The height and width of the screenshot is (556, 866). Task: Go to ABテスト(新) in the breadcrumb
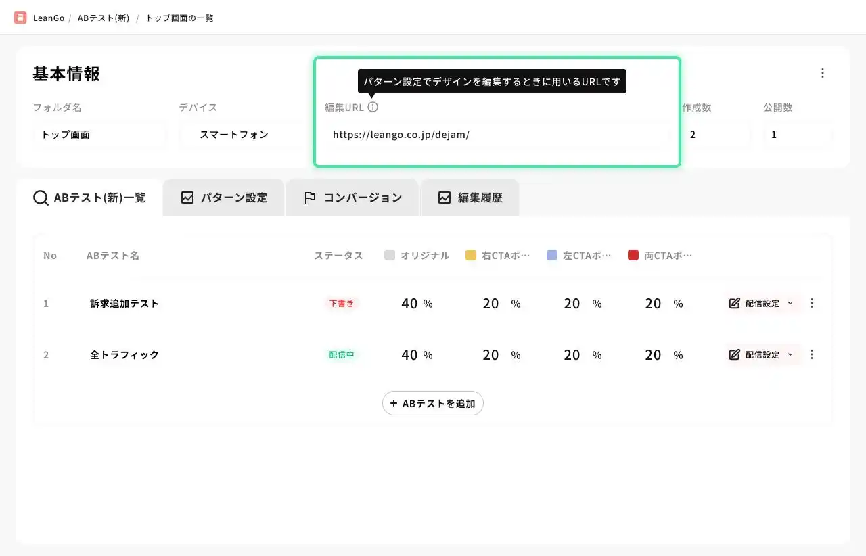click(x=104, y=18)
